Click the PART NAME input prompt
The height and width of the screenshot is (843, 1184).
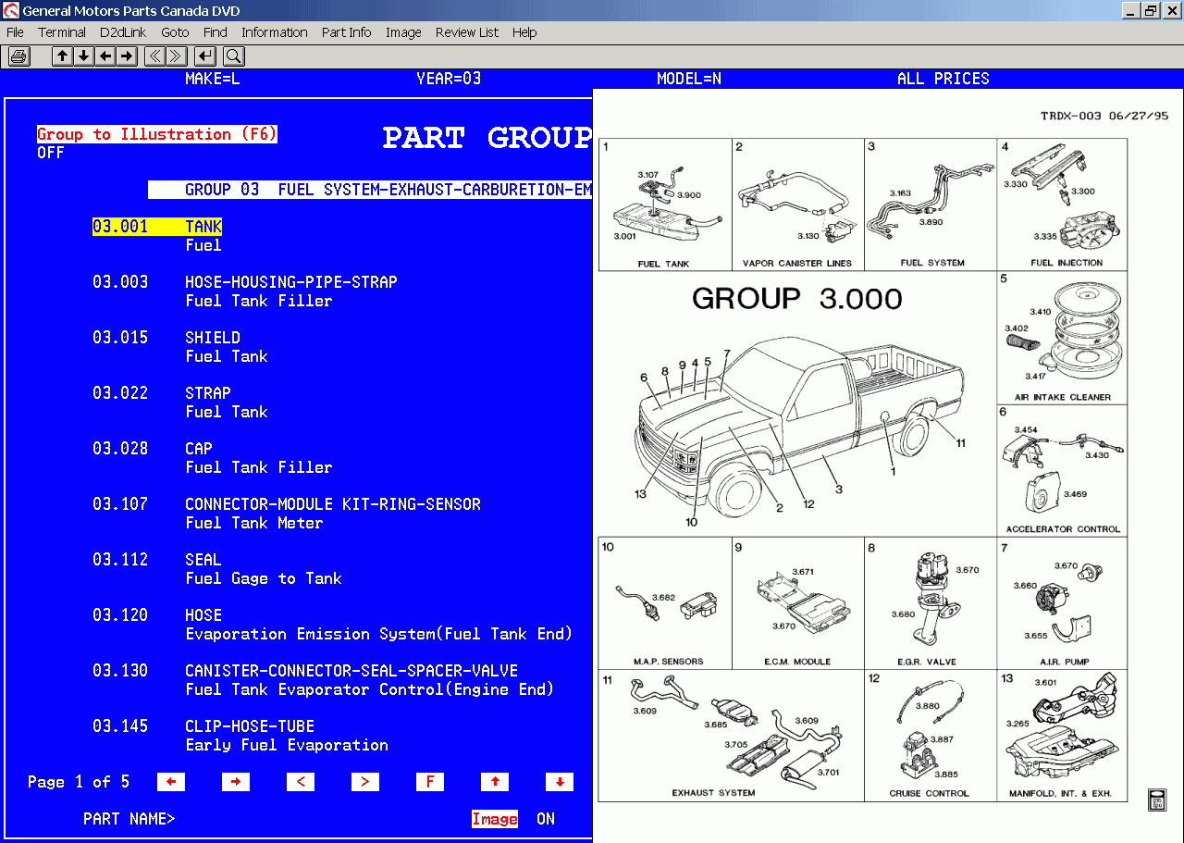pos(129,819)
